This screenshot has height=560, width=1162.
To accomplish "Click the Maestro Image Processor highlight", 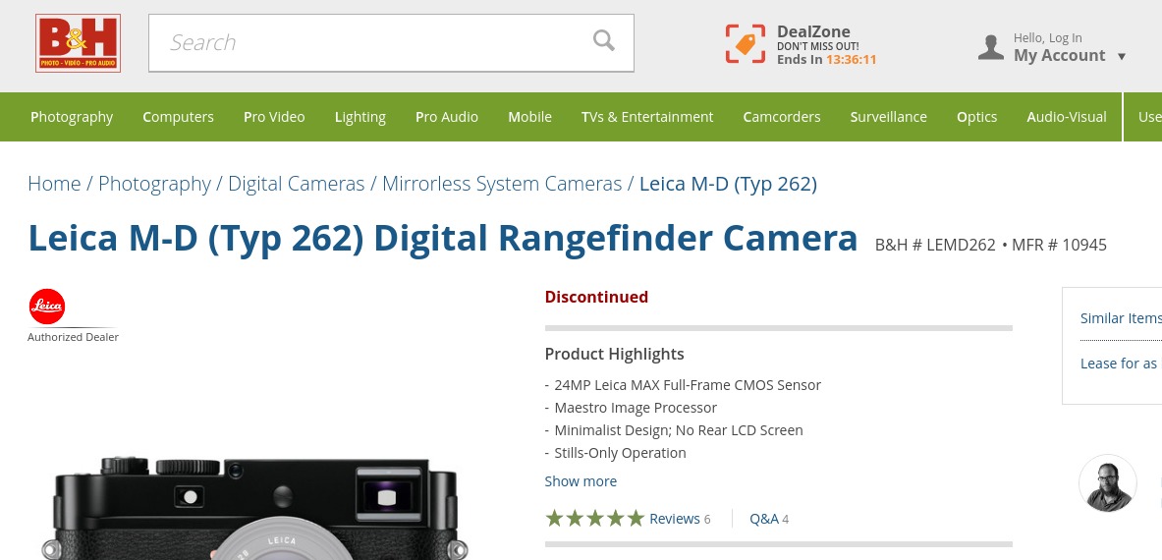I will pyautogui.click(x=636, y=408).
